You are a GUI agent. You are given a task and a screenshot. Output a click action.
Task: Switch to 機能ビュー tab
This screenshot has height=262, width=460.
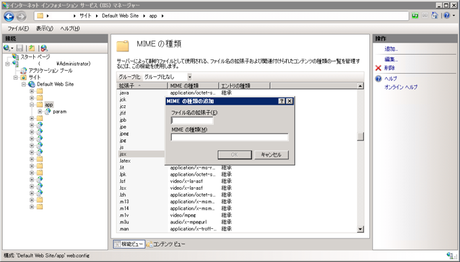point(129,244)
